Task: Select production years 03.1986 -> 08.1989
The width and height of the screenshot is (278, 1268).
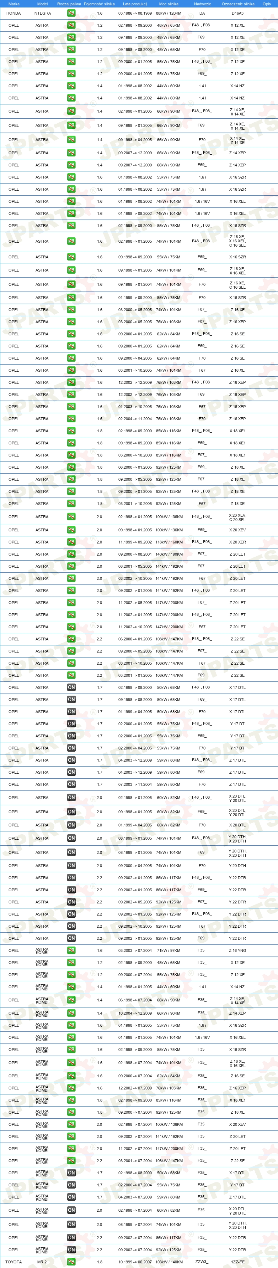Action: point(135,13)
